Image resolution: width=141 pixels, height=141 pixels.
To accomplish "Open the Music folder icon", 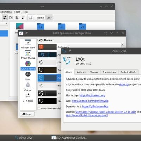I will click(x=82, y=26).
